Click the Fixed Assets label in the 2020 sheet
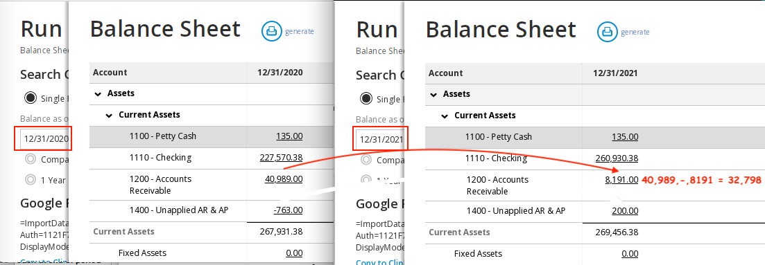 point(142,253)
